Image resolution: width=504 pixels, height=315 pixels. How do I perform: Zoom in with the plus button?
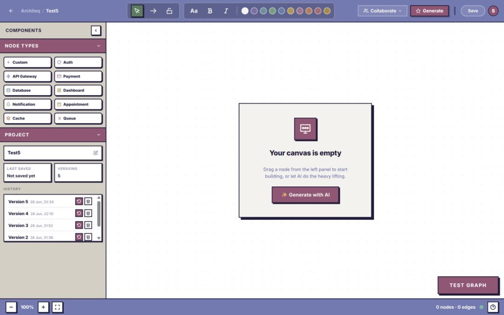[x=43, y=307]
